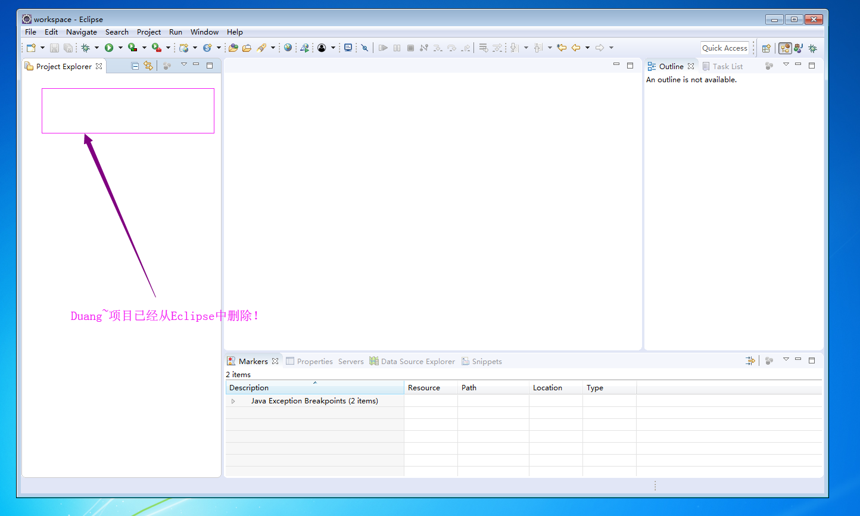Open the Markers view menu triangle
The height and width of the screenshot is (516, 860).
786,359
